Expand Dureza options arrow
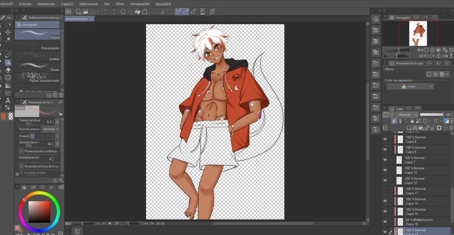 tap(57, 136)
